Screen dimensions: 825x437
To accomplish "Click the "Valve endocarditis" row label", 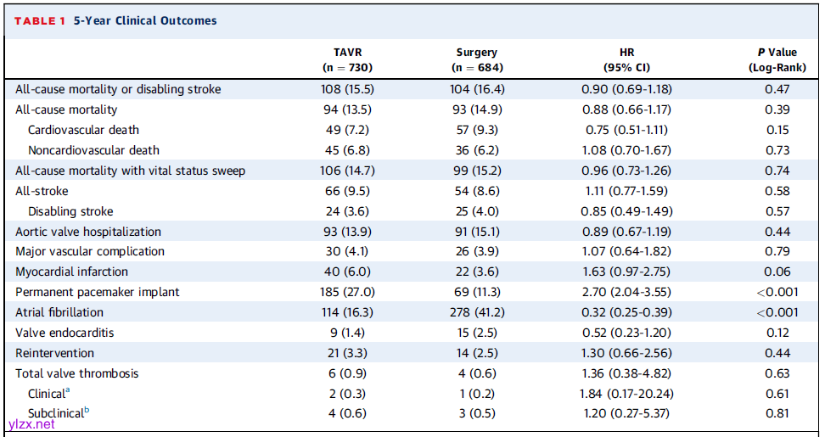I will [65, 333].
